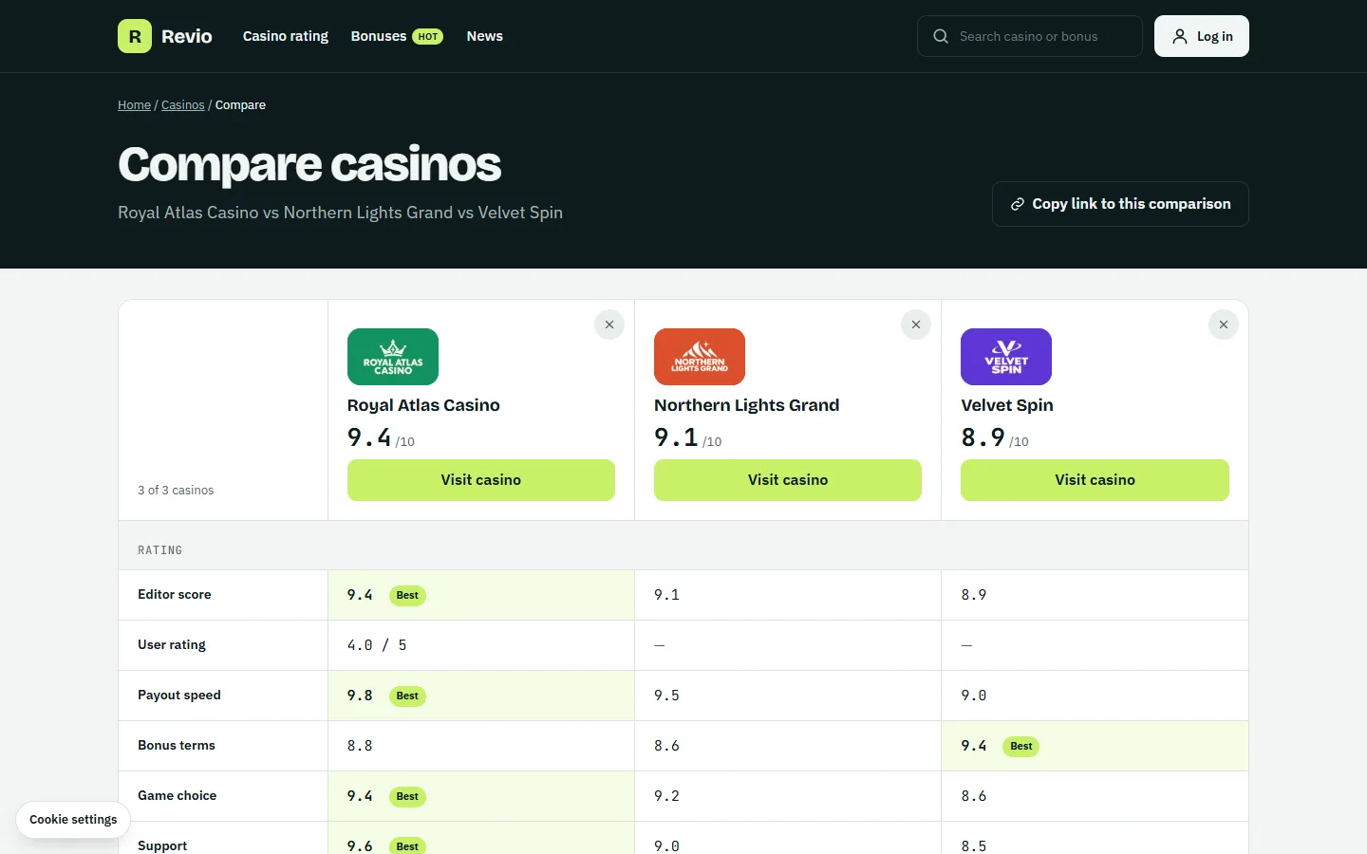The height and width of the screenshot is (854, 1367).
Task: Visit casino for Royal Atlas Casino
Action: coord(481,480)
